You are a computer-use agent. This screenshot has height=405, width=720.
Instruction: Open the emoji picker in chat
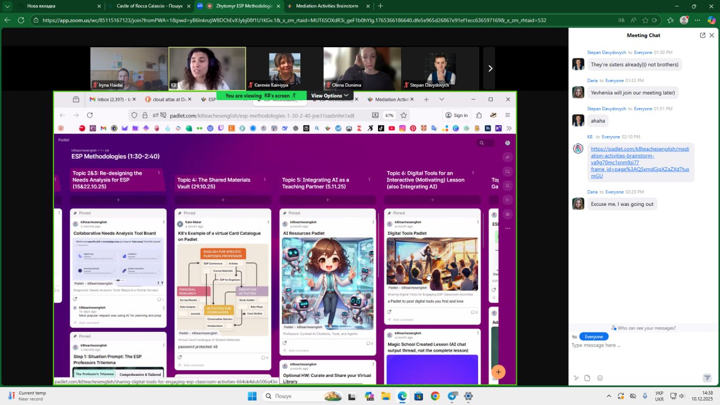coord(600,378)
